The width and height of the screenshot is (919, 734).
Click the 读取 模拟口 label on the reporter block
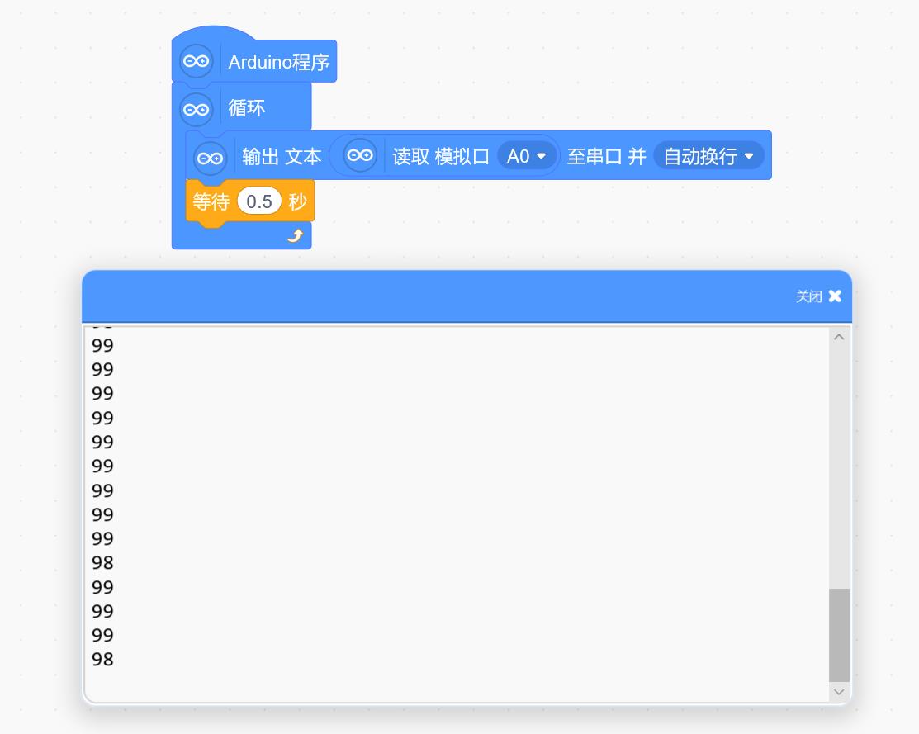pyautogui.click(x=441, y=157)
